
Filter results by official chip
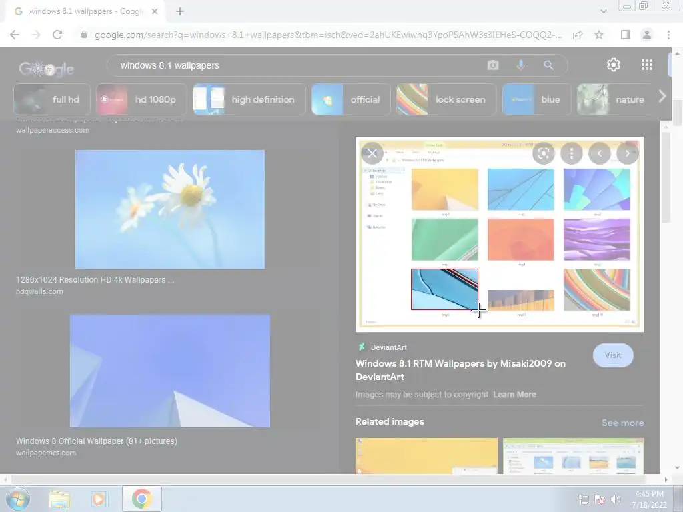coord(351,100)
